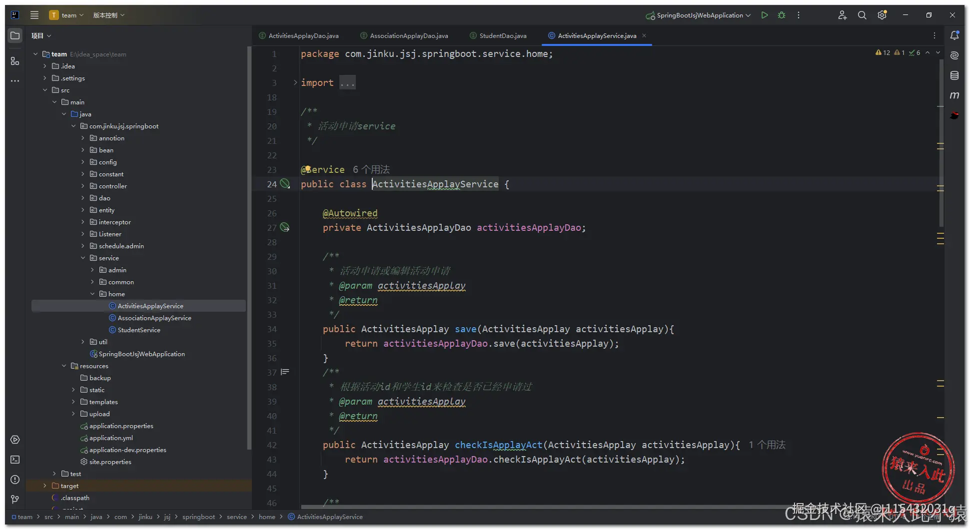
Task: Open the IDE settings gear icon
Action: point(882,15)
